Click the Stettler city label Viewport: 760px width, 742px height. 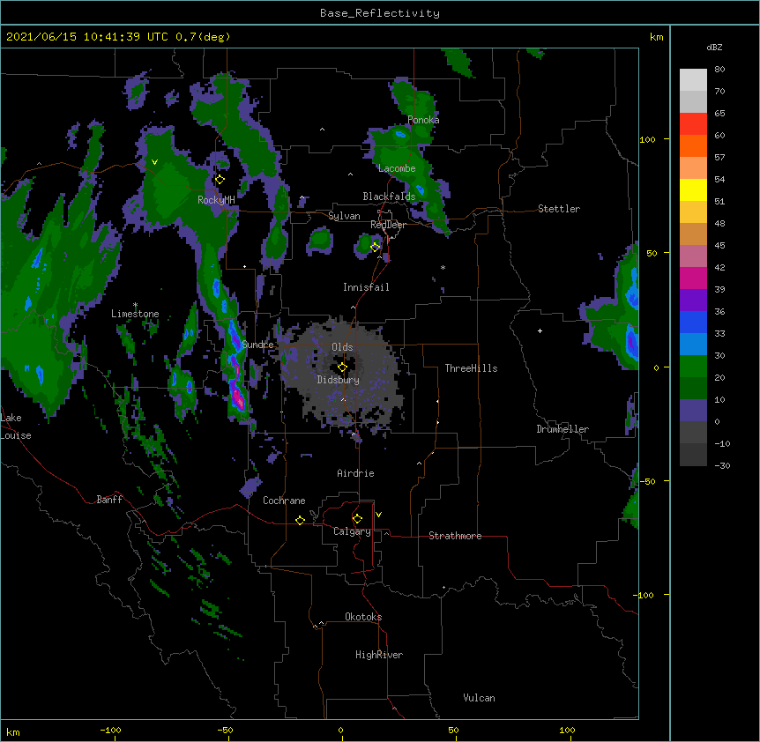point(559,209)
